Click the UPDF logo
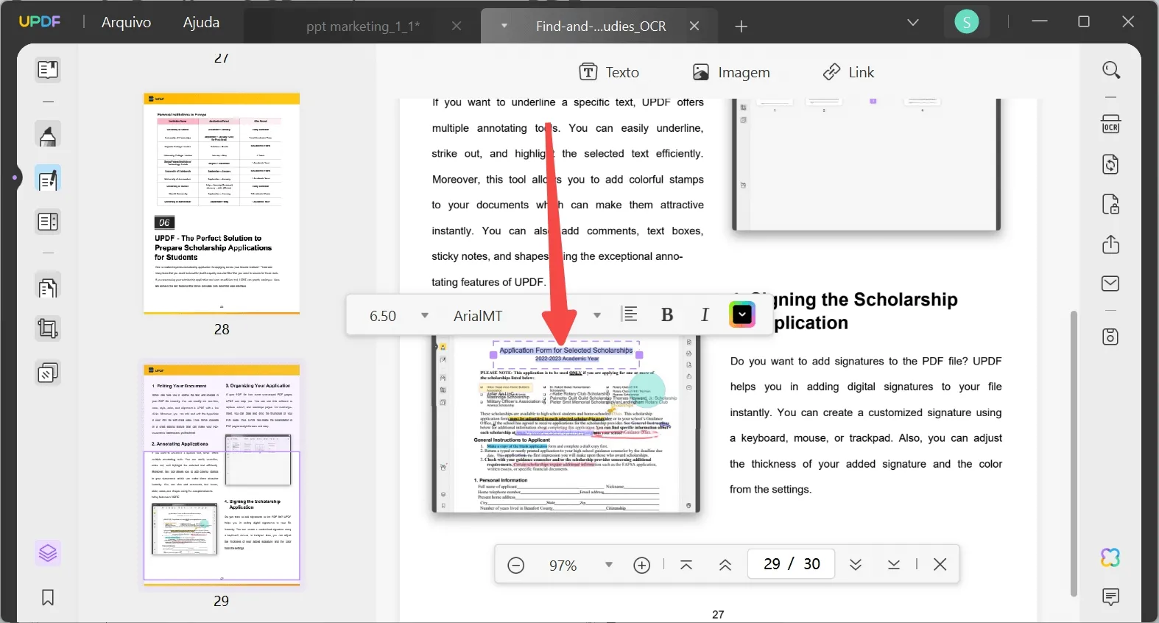The width and height of the screenshot is (1159, 623). 40,22
